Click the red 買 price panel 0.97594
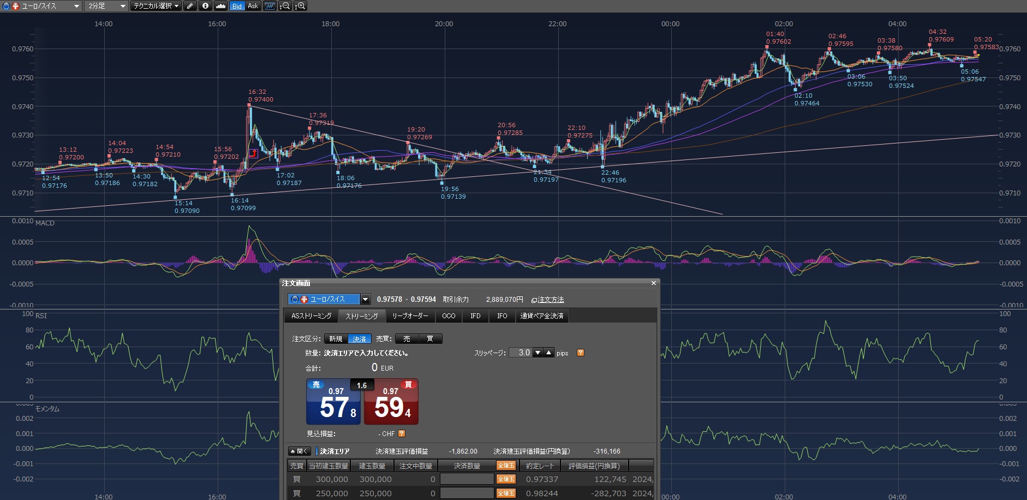The image size is (1027, 500). 391,402
